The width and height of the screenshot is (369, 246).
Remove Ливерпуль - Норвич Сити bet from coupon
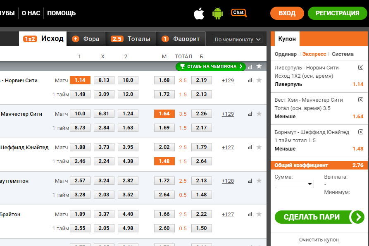[360, 67]
